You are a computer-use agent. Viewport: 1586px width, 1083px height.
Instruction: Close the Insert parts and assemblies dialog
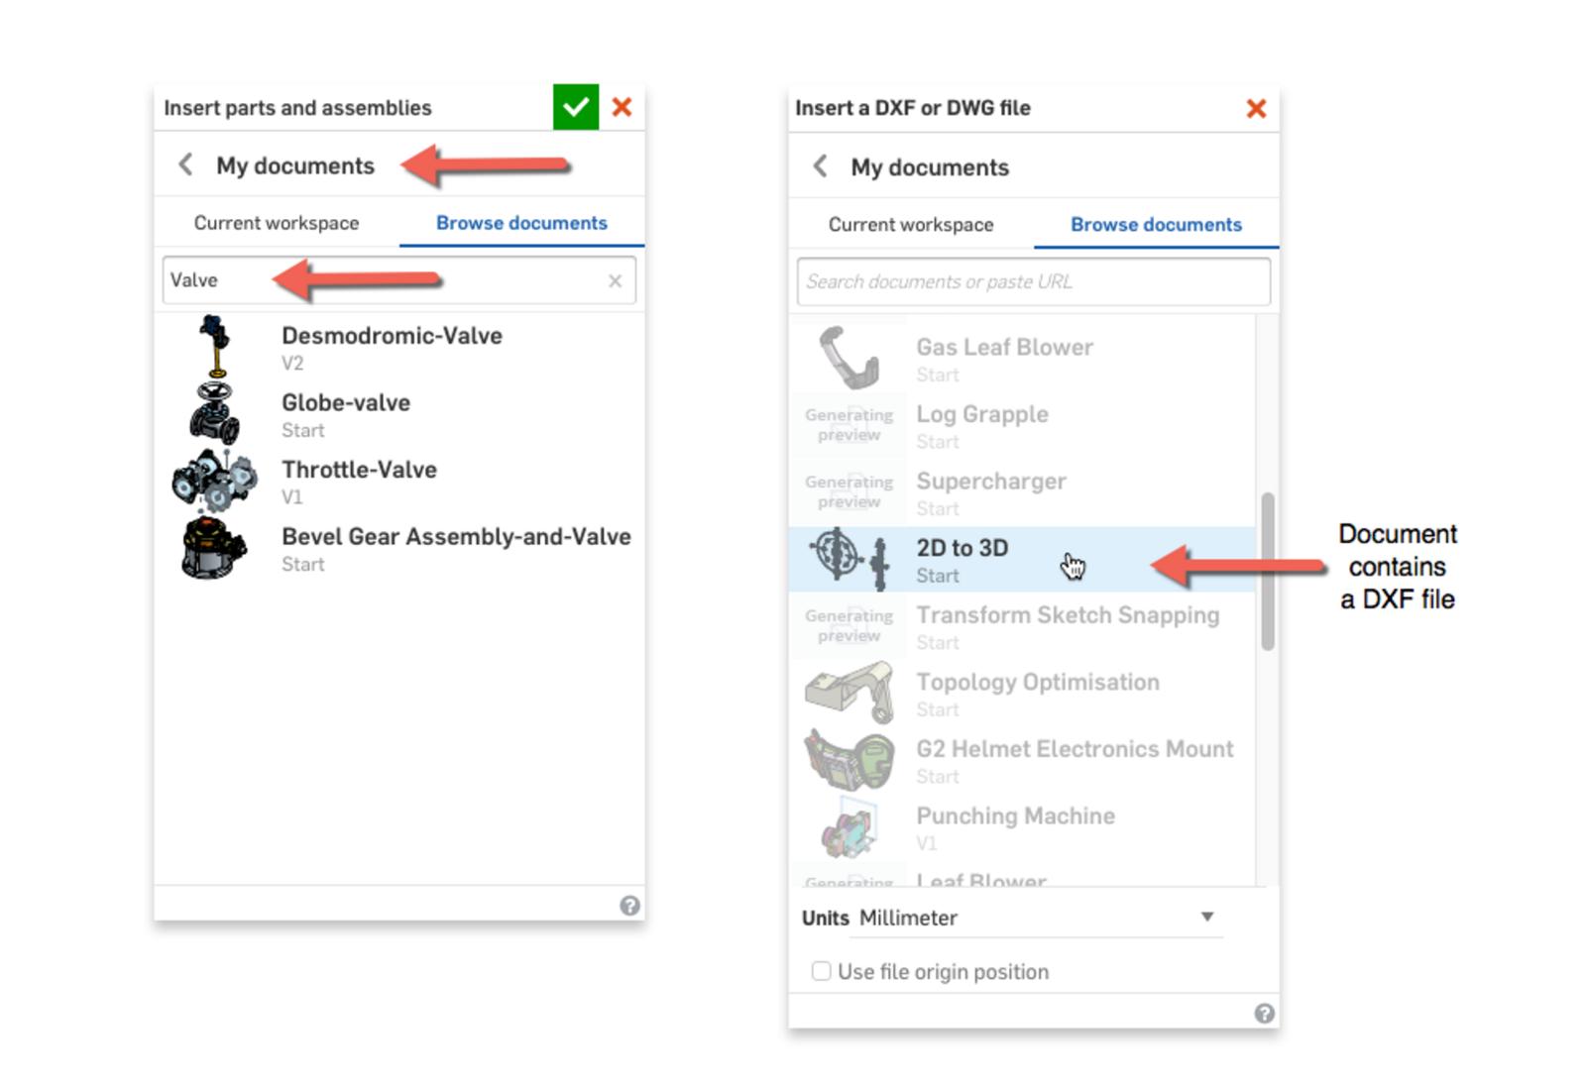click(x=622, y=107)
